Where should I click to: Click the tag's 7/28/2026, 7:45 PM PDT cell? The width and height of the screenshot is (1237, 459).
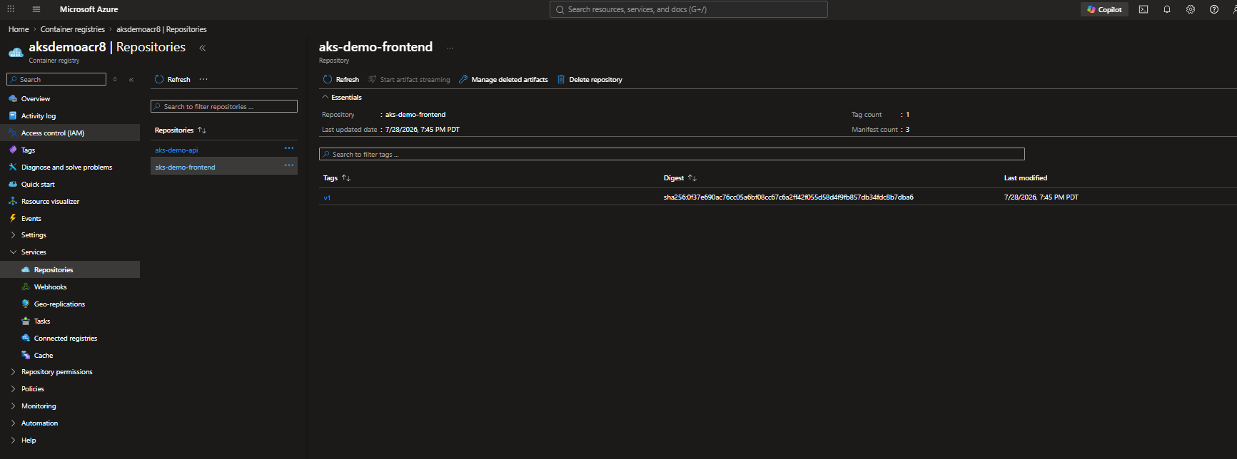tap(1041, 197)
